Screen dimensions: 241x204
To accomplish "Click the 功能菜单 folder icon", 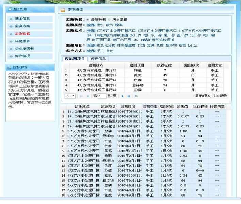I will click(x=9, y=10).
